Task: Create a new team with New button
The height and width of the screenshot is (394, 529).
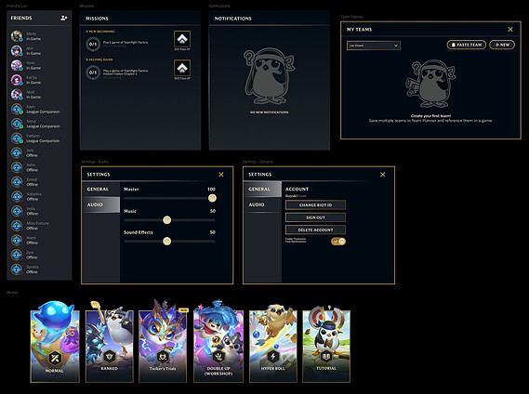Action: [x=502, y=45]
